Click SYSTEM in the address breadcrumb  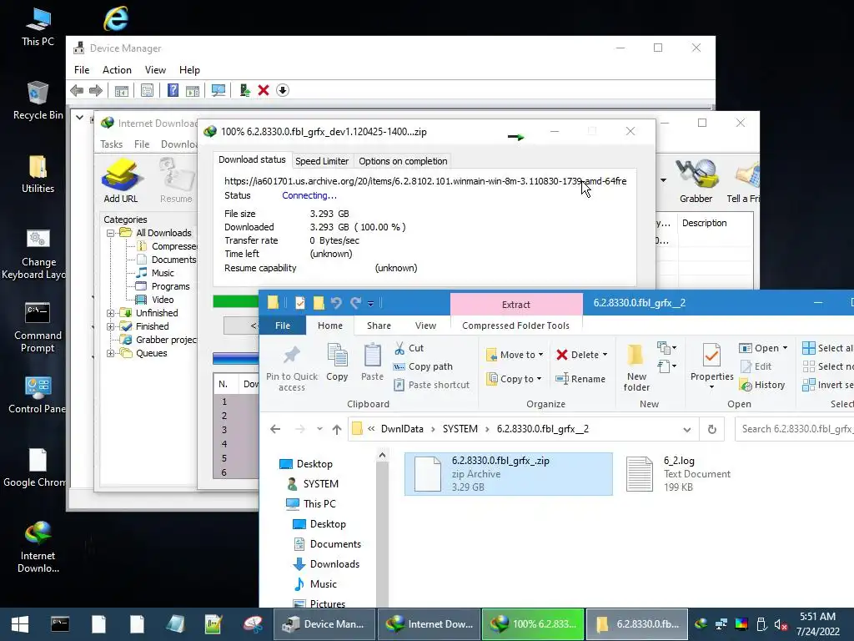tap(460, 430)
